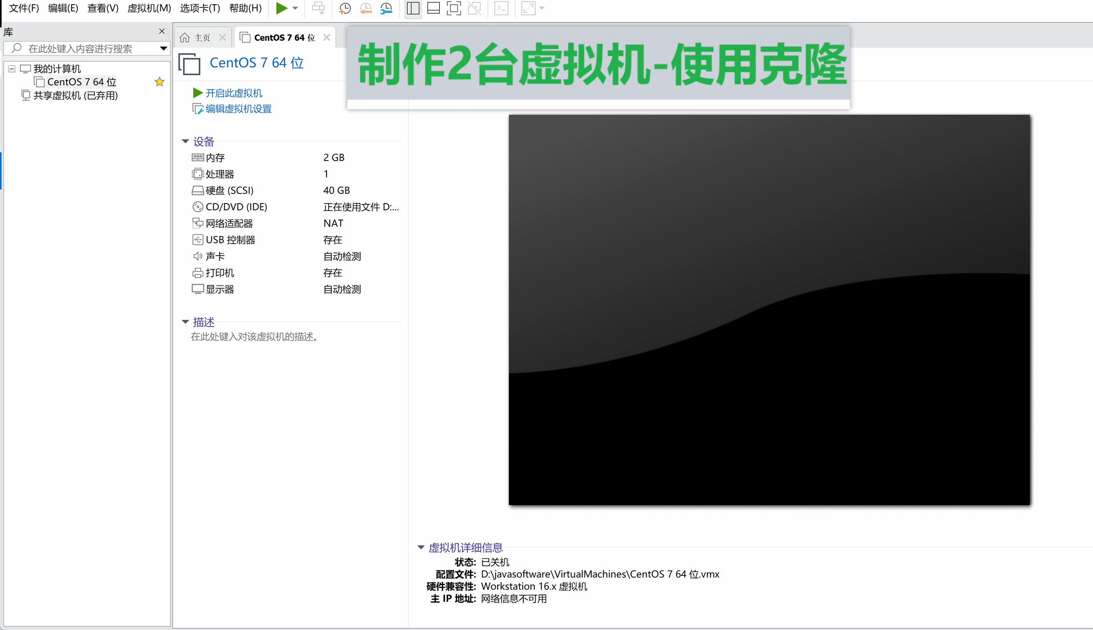Click the 声卡 speaker icon
Image resolution: width=1093 pixels, height=630 pixels.
click(198, 256)
